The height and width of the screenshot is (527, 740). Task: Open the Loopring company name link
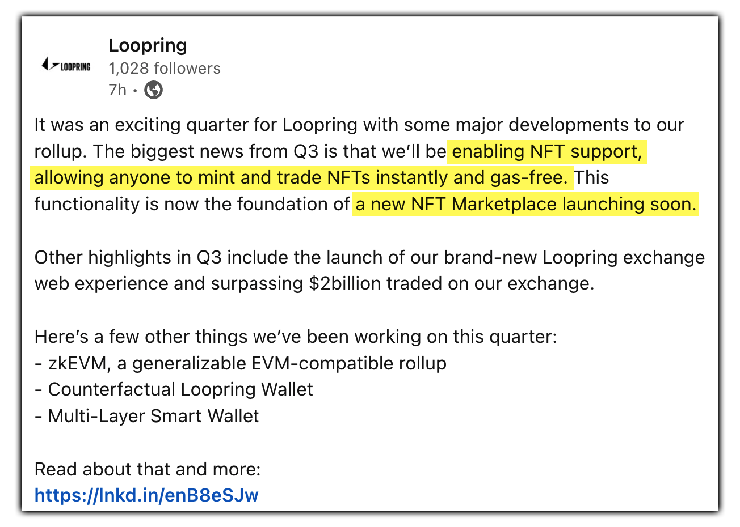coord(148,45)
